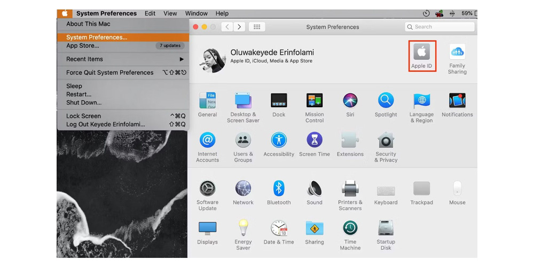The width and height of the screenshot is (534, 267).
Task: Open Accessibility preferences
Action: tap(279, 144)
